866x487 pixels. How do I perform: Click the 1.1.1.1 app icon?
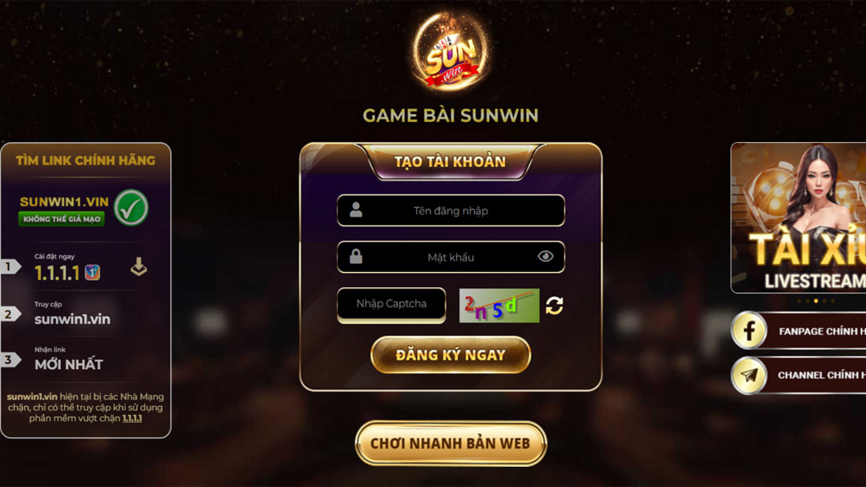[92, 272]
